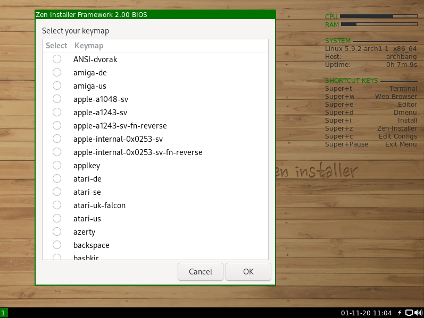Click the applkey keymap name

87,166
